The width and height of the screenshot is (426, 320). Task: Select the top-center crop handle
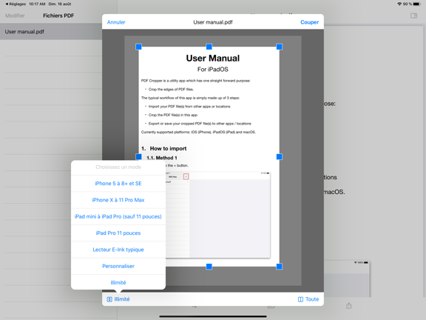tap(209, 47)
